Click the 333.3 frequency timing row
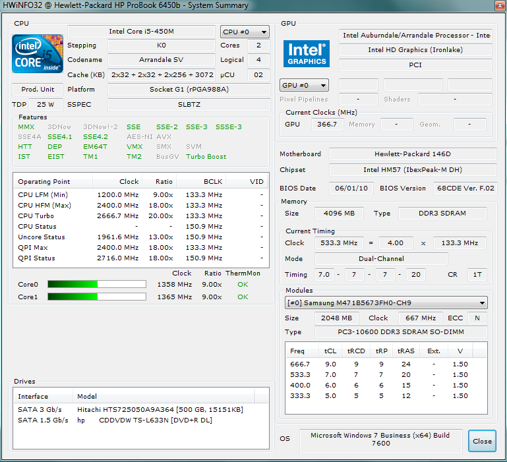 point(386,395)
